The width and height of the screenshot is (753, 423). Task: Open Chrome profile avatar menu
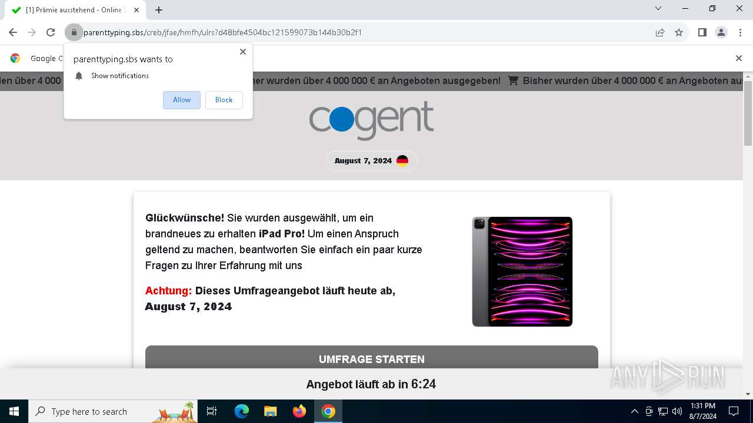[721, 32]
